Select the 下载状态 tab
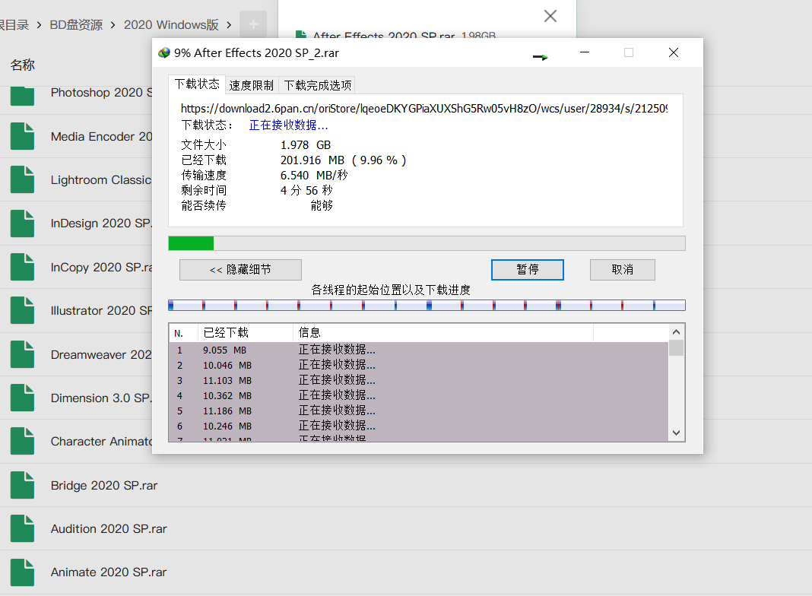Image resolution: width=812 pixels, height=596 pixels. click(x=197, y=84)
